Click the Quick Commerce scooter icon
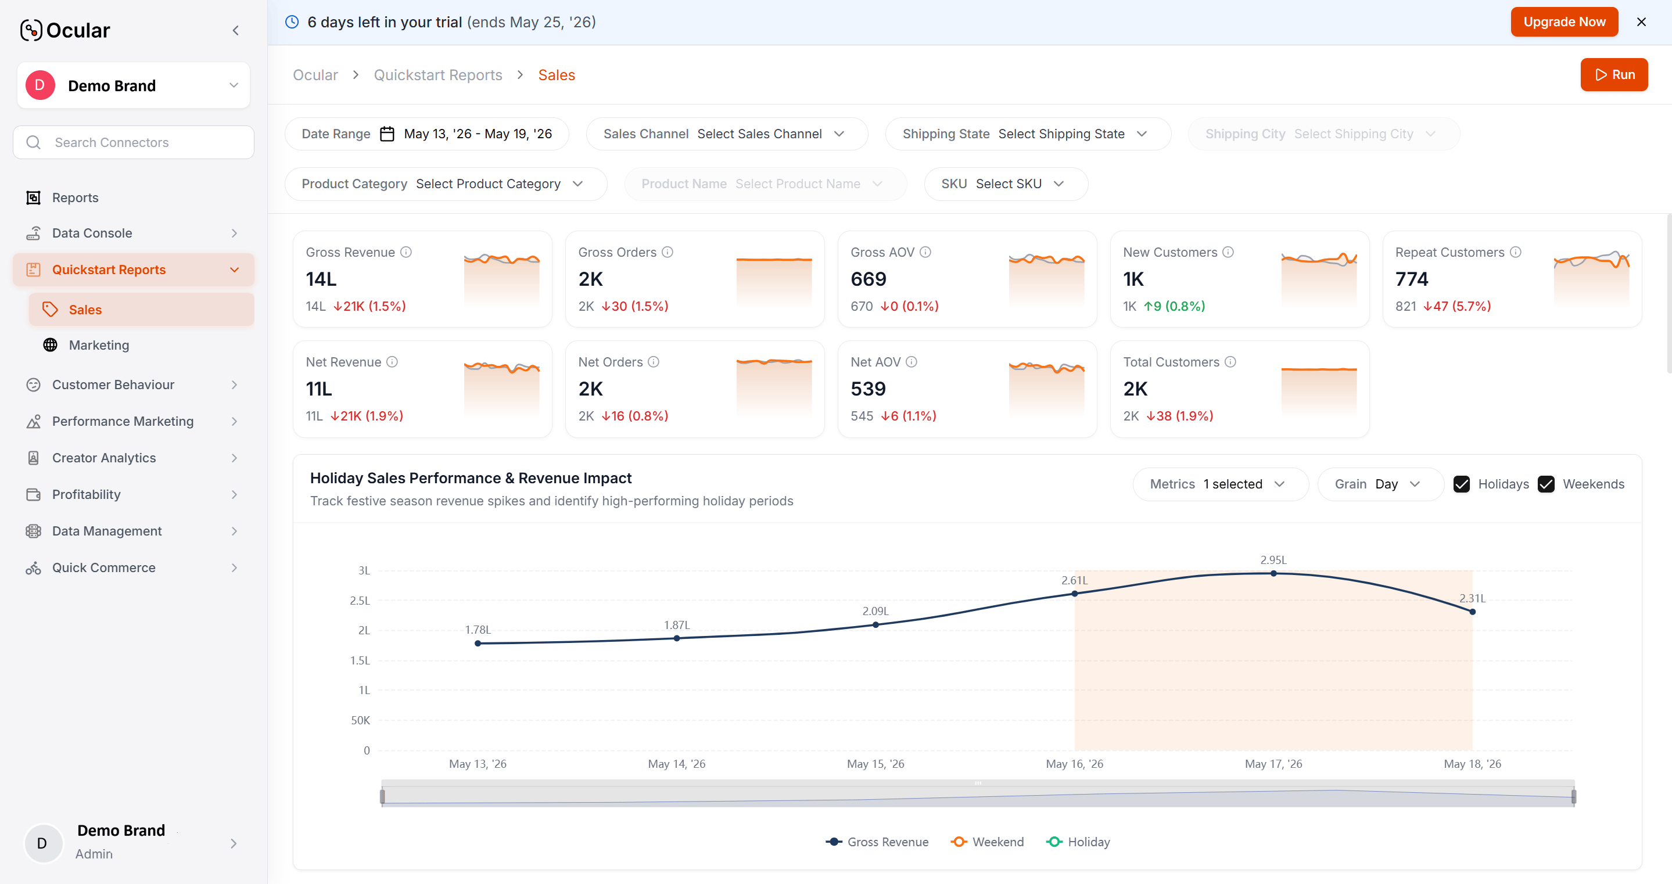 coord(33,568)
